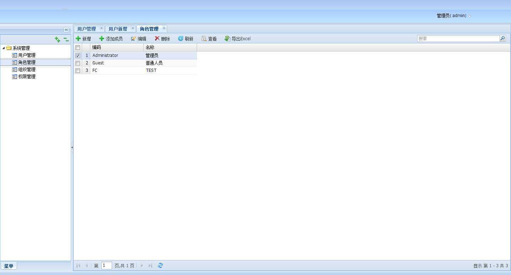Click the TEST name cell
Screen dimensions: 511x275
coord(170,70)
